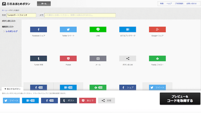Select Facebook button with 123 counter in grid

tap(38, 87)
